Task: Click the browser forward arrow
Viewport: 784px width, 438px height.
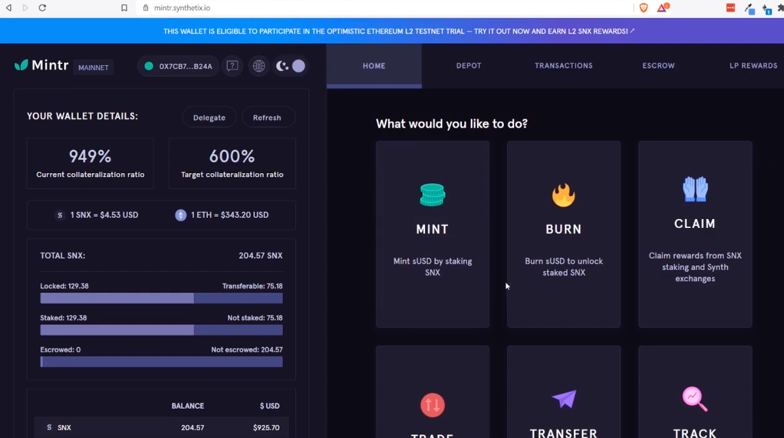Action: (25, 8)
